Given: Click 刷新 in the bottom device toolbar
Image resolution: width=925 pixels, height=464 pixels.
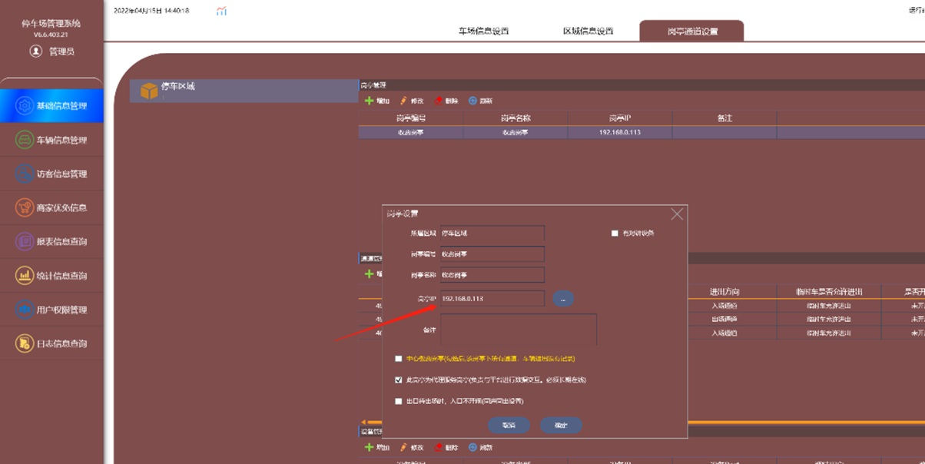Looking at the screenshot, I should tap(480, 447).
